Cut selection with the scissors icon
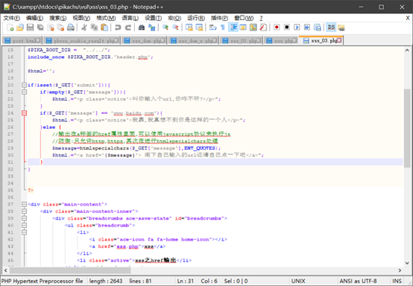Image resolution: width=413 pixels, height=286 pixels. click(84, 28)
